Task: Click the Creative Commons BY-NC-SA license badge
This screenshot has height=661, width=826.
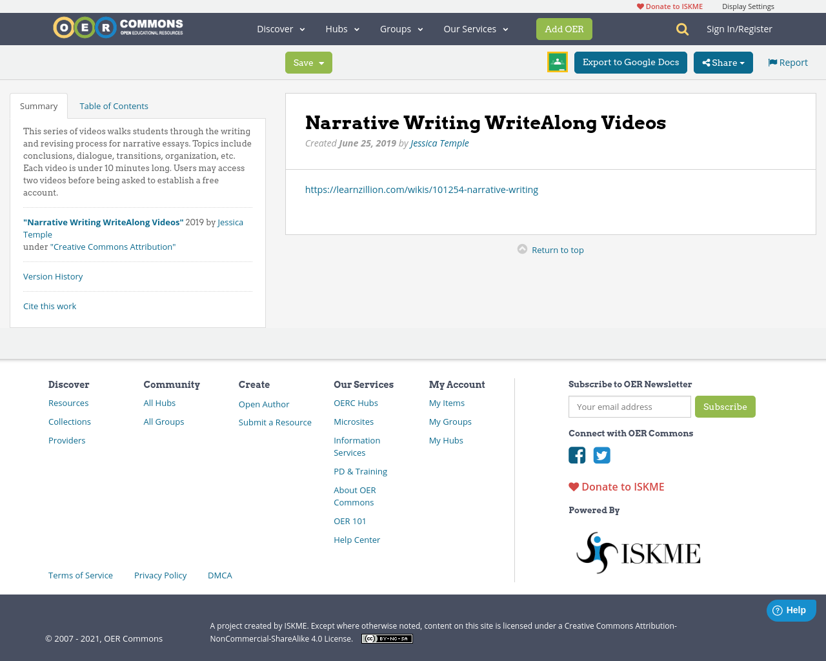Action: 387,638
